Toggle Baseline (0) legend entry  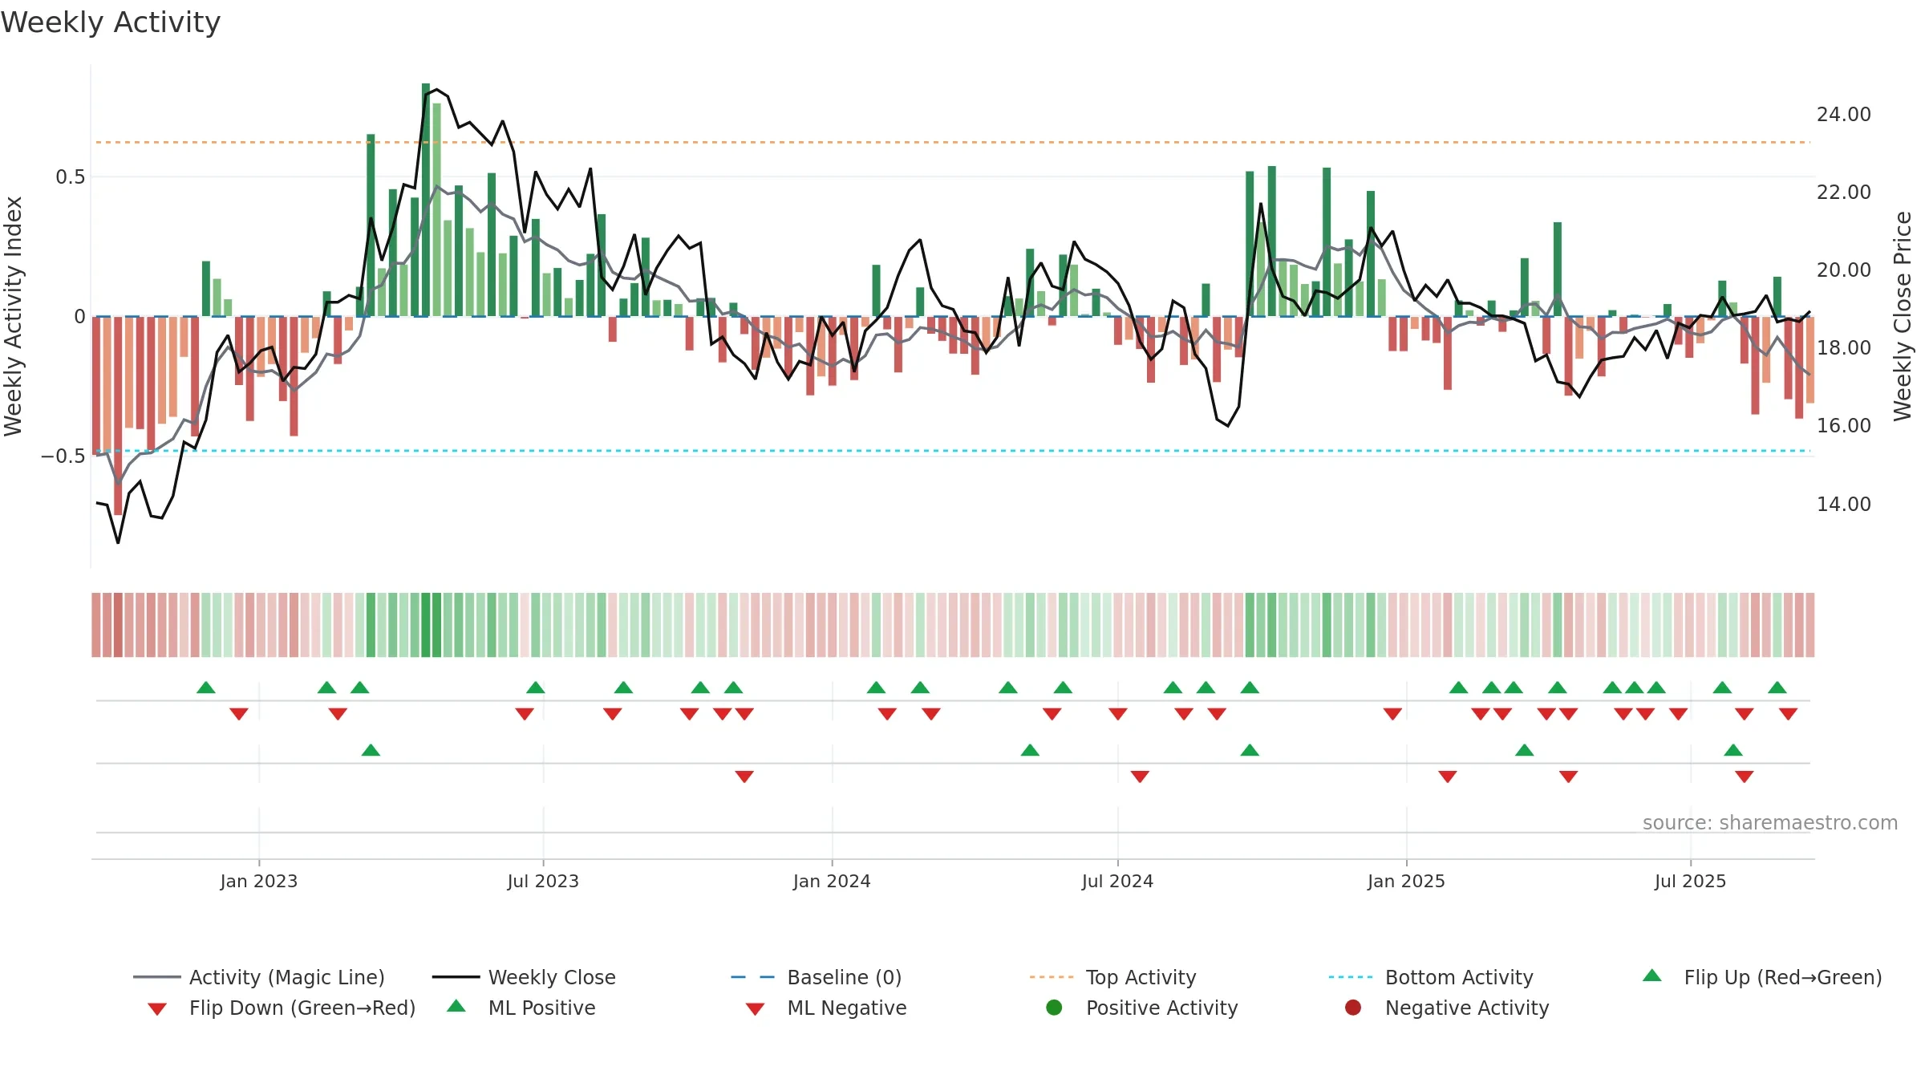coord(817,977)
